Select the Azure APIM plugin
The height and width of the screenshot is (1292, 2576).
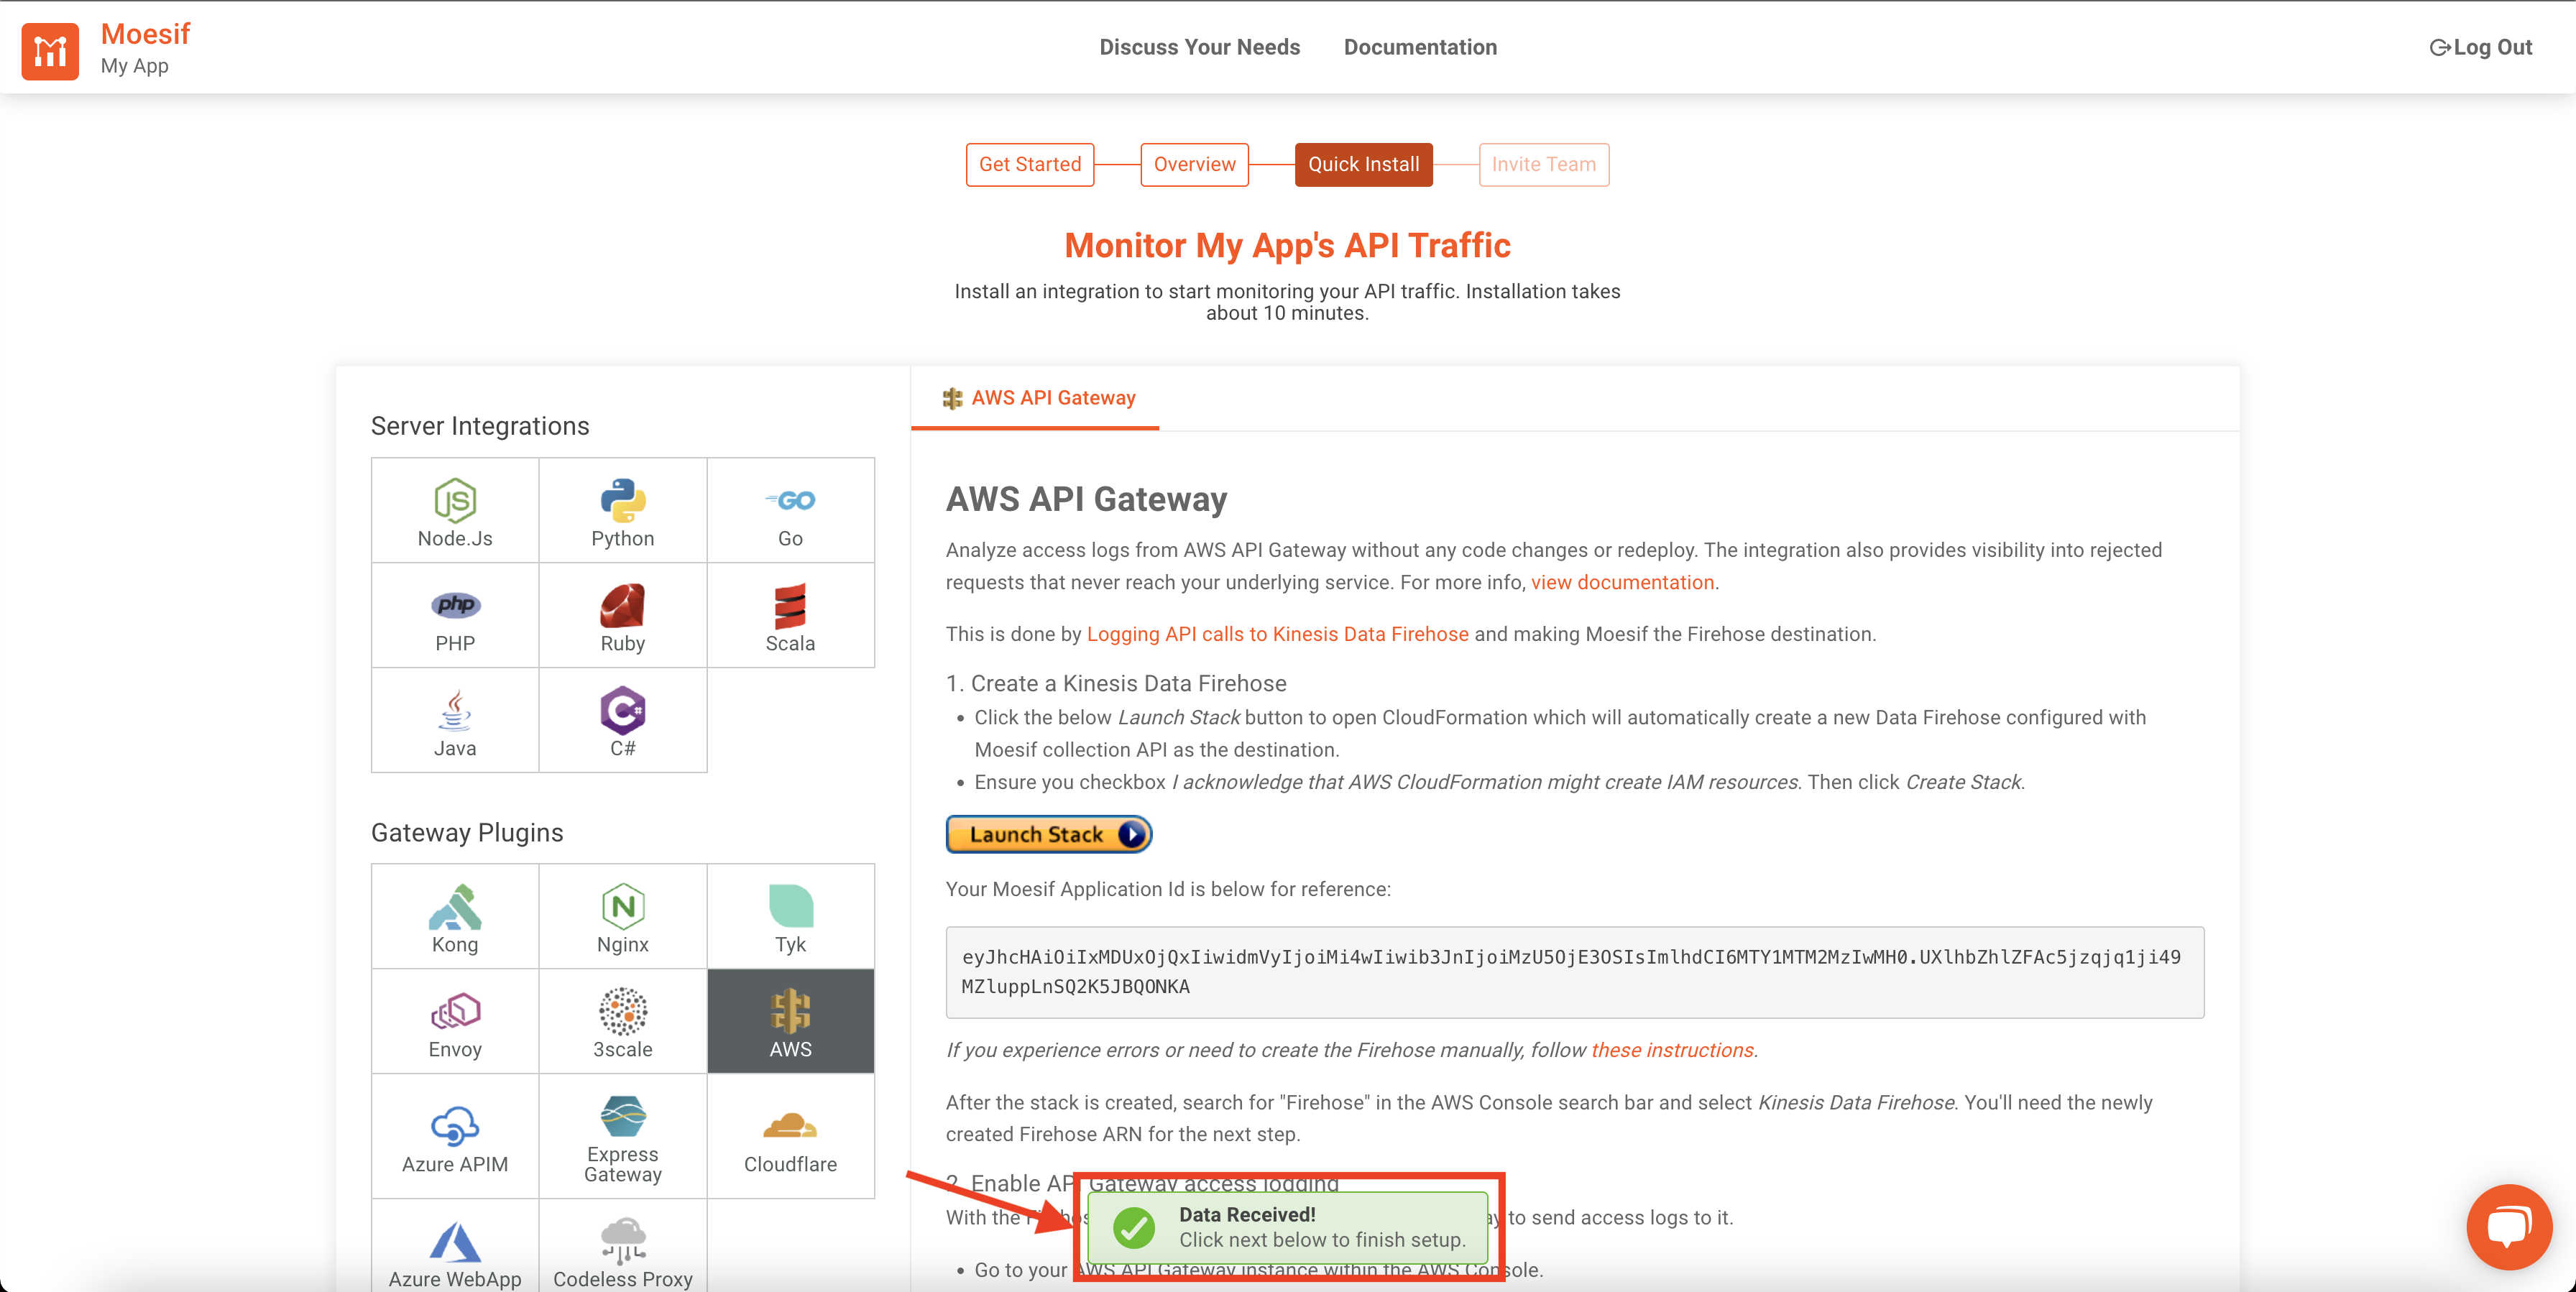(454, 1138)
